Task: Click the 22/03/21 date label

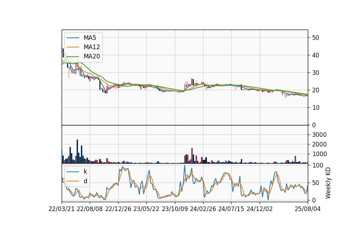Action: (x=62, y=209)
